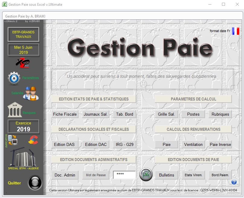Select the Grille Sal. button

coord(166,114)
